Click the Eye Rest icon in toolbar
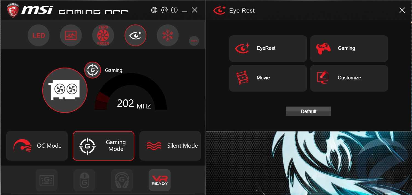This screenshot has height=195, width=412. pos(136,35)
